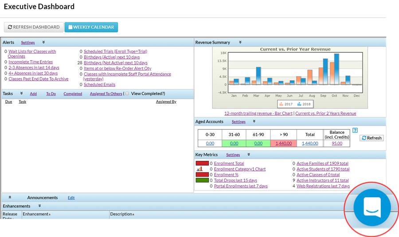Open Key Metrics Settings link
Image resolution: width=399 pixels, height=237 pixels.
point(233,155)
